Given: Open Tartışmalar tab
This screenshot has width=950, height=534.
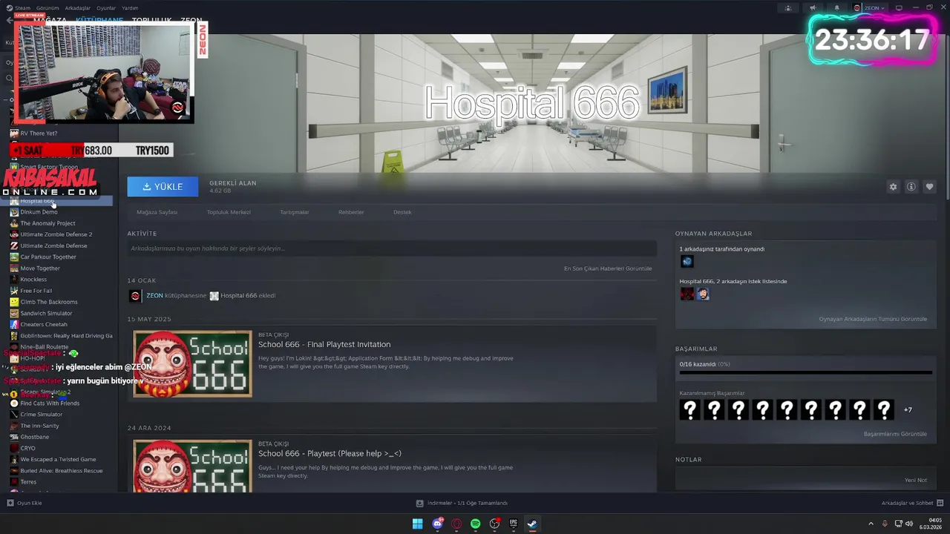Looking at the screenshot, I should [x=294, y=212].
